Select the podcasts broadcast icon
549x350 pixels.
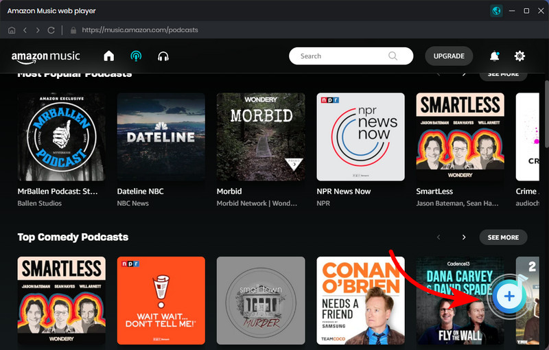click(136, 56)
